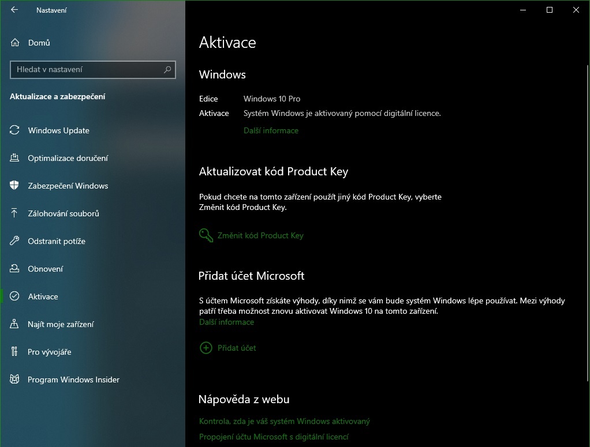Open Windows Update from the sidebar
Screen dimensions: 590x447
coord(58,130)
